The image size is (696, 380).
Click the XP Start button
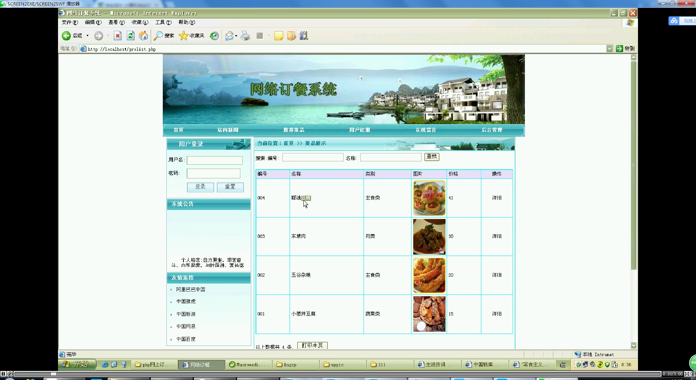[x=77, y=364]
